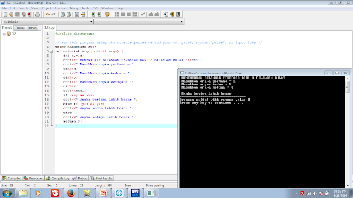Open the File menu
The image size is (353, 198).
(x=4, y=8)
